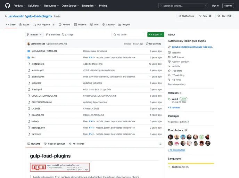Click jameelmoses author avatar
The image size is (239, 178).
click(x=28, y=44)
